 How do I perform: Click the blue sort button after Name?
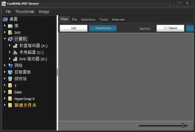[x=190, y=28]
